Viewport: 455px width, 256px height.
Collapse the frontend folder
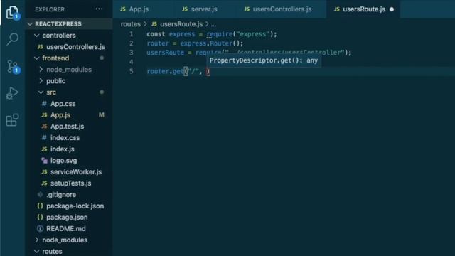(36, 58)
